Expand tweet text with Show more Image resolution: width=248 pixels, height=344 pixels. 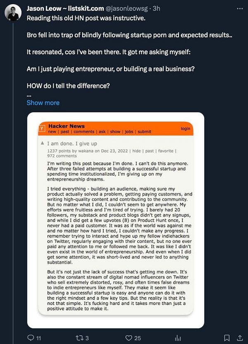[x=43, y=103]
